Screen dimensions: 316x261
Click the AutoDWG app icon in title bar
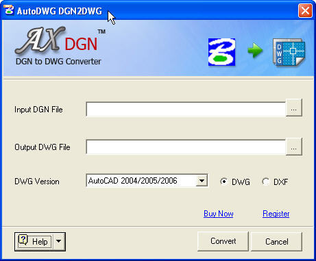(x=9, y=10)
